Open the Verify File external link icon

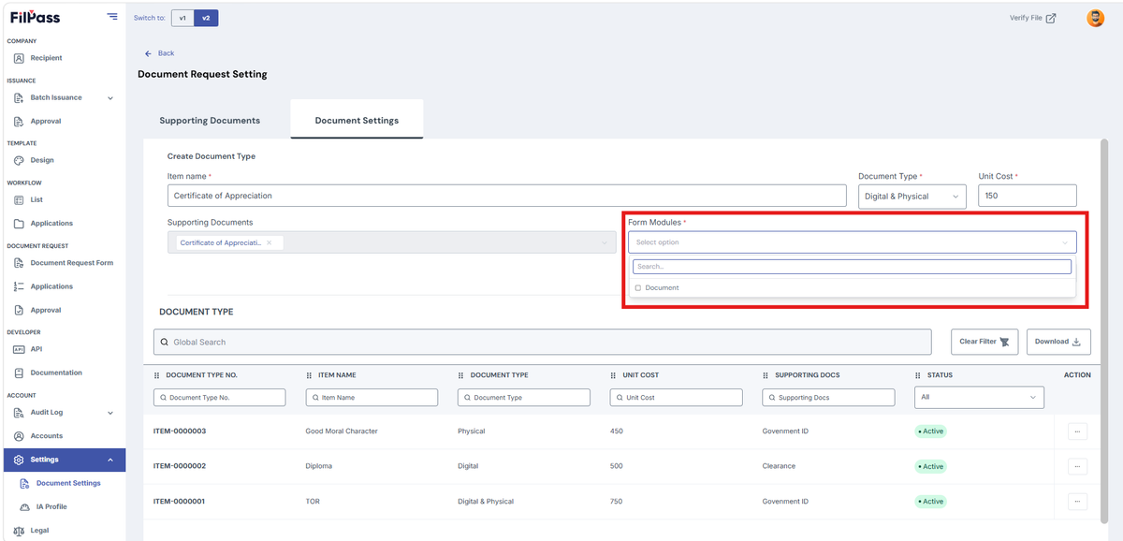pos(1051,18)
